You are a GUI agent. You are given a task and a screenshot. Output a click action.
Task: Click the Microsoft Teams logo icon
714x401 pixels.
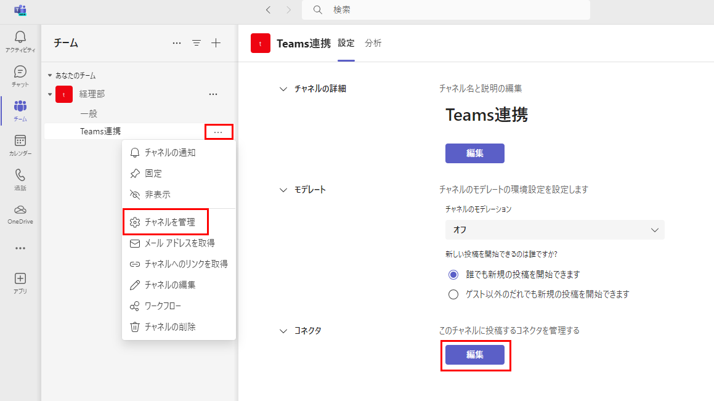(x=20, y=10)
